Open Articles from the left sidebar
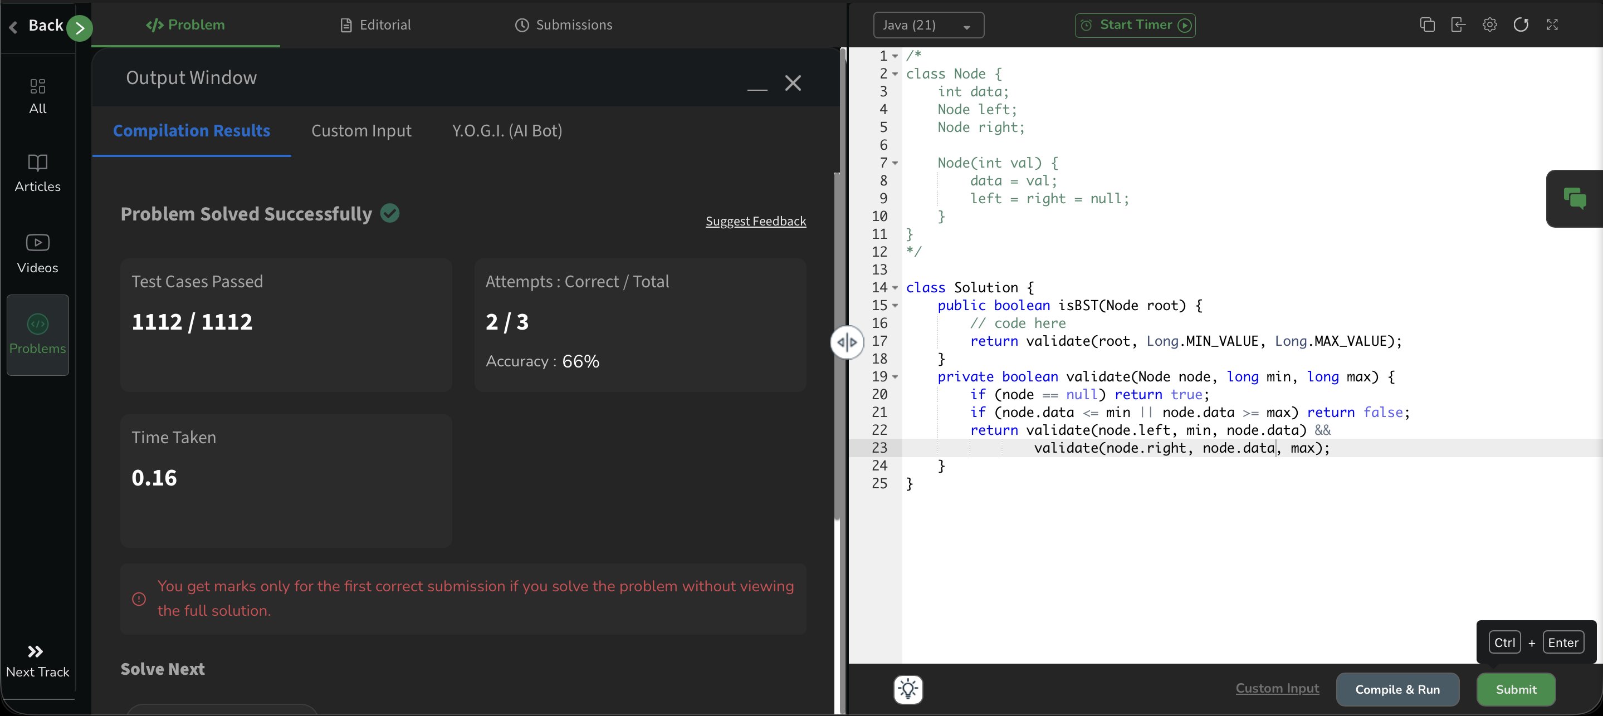The height and width of the screenshot is (716, 1603). pos(37,173)
